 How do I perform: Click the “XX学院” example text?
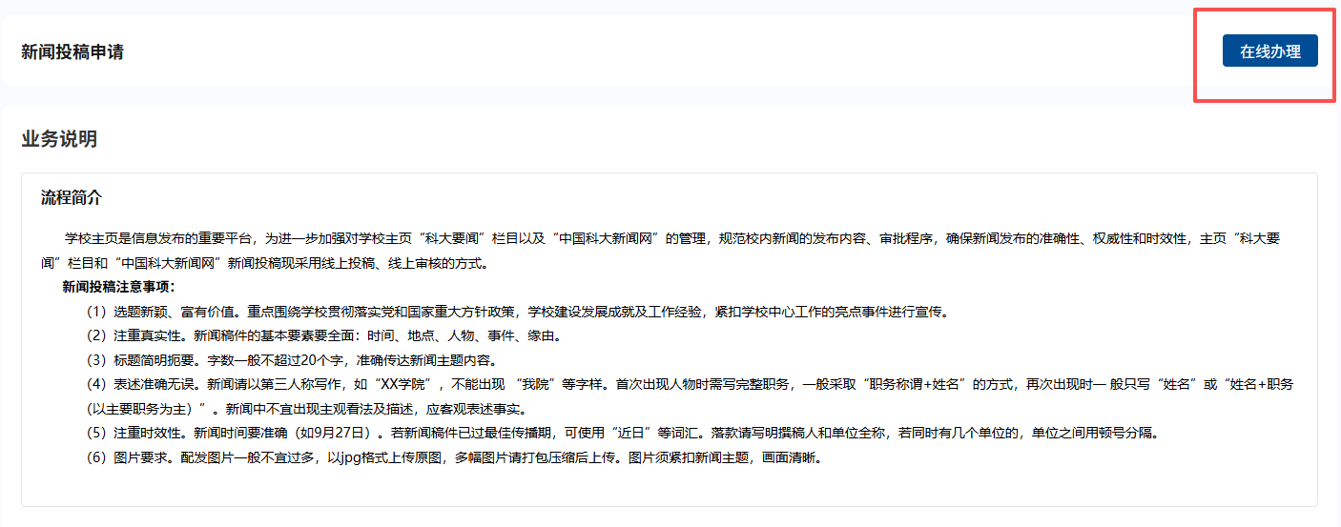[405, 385]
